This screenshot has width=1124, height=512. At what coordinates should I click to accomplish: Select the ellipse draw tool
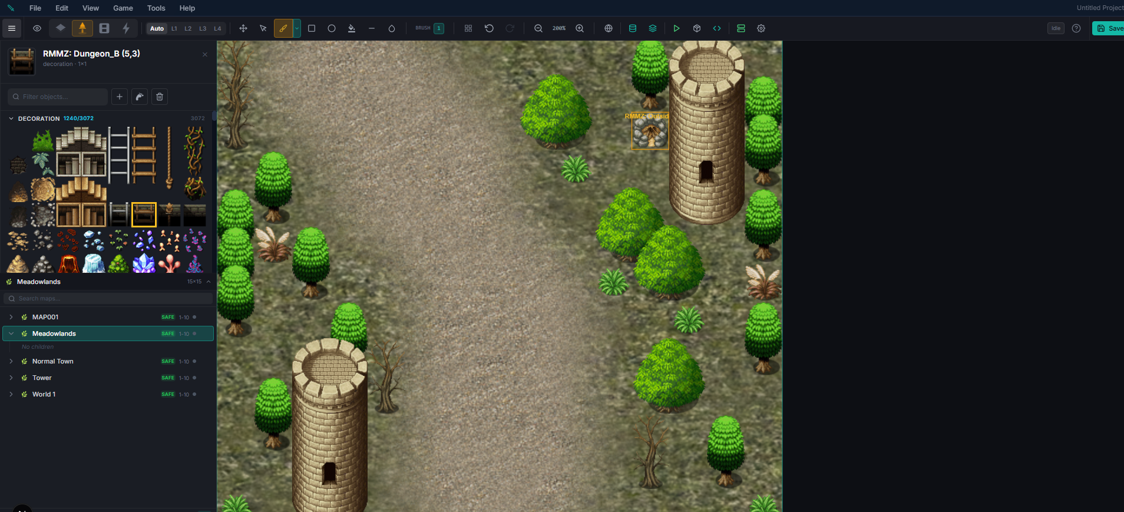point(332,28)
